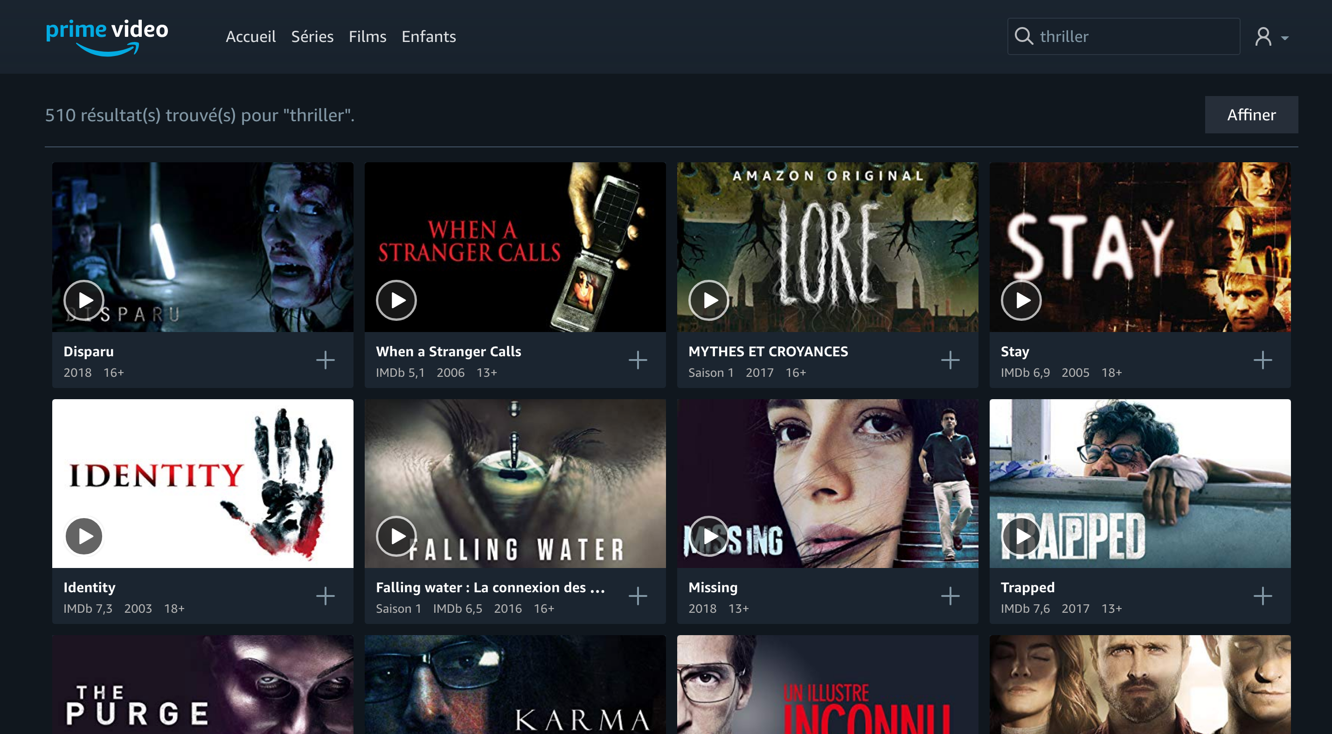Image resolution: width=1332 pixels, height=734 pixels.
Task: Add Trapped to watchlist
Action: pos(1263,596)
